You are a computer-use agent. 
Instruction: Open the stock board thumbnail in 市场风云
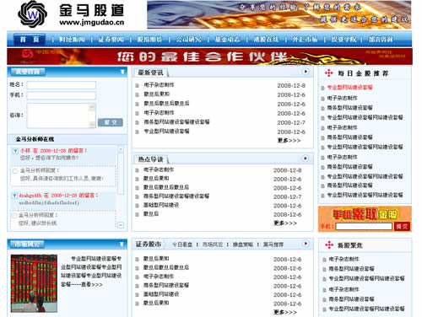click(x=34, y=283)
